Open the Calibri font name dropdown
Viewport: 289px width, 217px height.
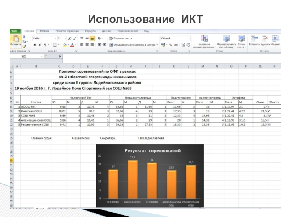56,38
